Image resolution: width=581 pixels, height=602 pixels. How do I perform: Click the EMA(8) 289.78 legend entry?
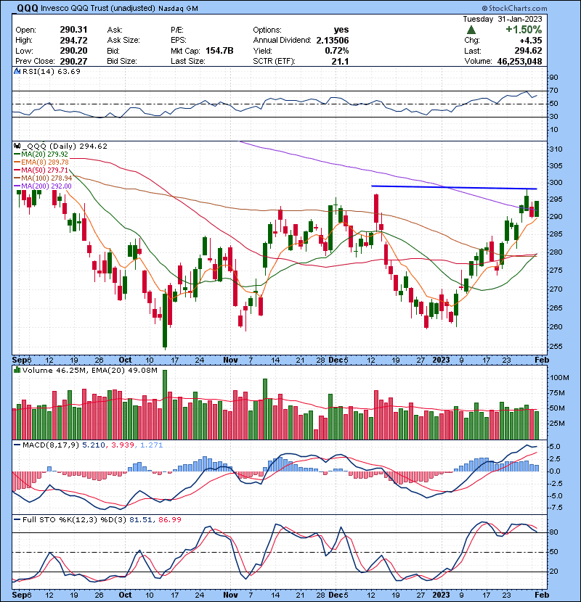pyautogui.click(x=45, y=162)
